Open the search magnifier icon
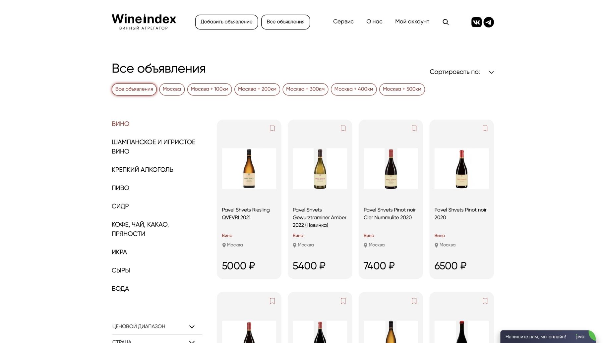 446,22
